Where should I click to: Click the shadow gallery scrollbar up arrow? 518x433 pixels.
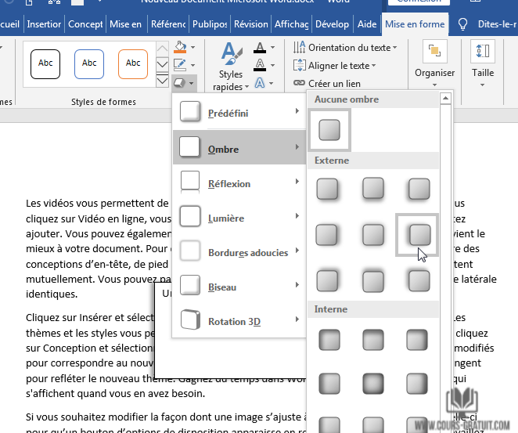point(445,99)
